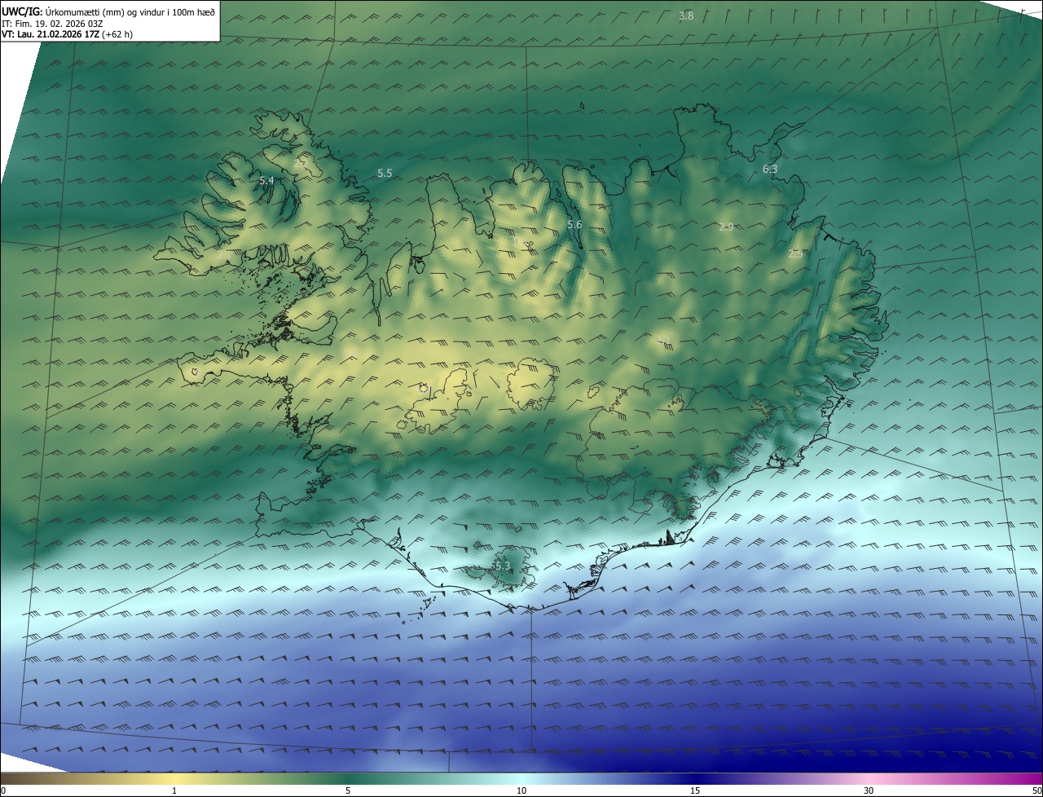Click the color scale label 50
This screenshot has width=1043, height=797.
[x=1036, y=790]
